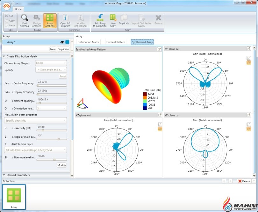Pop out the Synthesised Array Pattern view
This screenshot has height=212, width=258.
159,49
